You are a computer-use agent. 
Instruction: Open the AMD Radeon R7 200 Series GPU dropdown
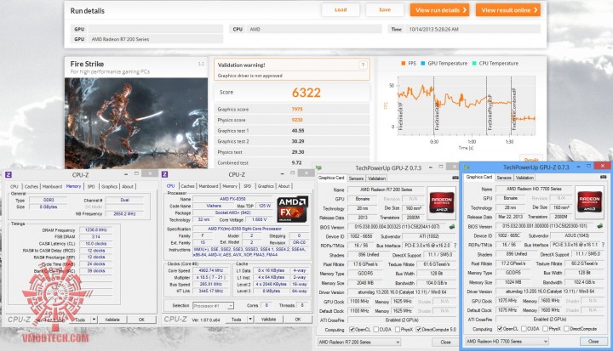click(x=359, y=342)
